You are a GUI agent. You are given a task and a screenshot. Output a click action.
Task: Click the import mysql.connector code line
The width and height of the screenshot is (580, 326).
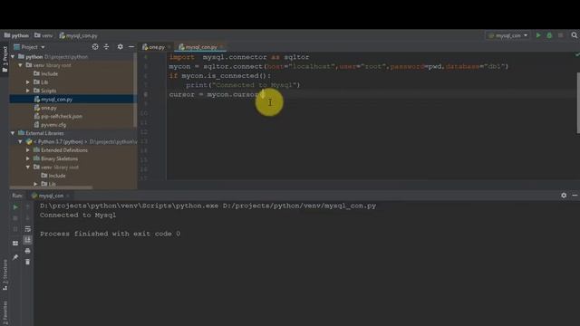[239, 57]
